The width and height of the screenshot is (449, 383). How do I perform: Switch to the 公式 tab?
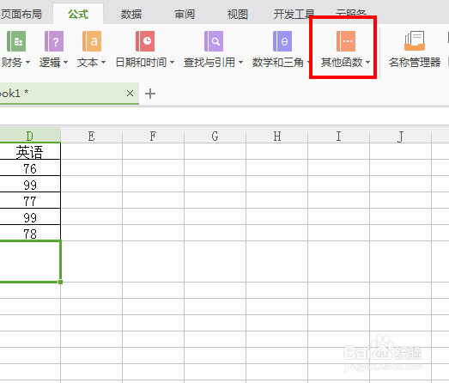pyautogui.click(x=78, y=14)
